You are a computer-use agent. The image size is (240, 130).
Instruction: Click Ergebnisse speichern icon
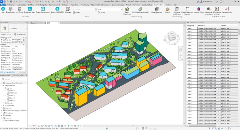(x=43, y=9)
